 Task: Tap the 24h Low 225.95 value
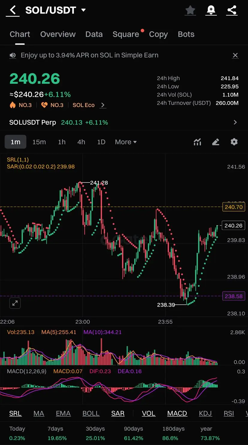(x=230, y=86)
